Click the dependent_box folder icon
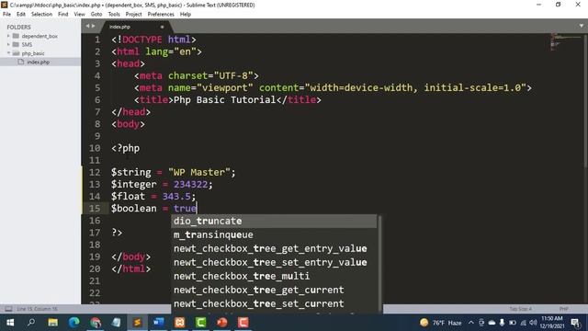 click(16, 36)
